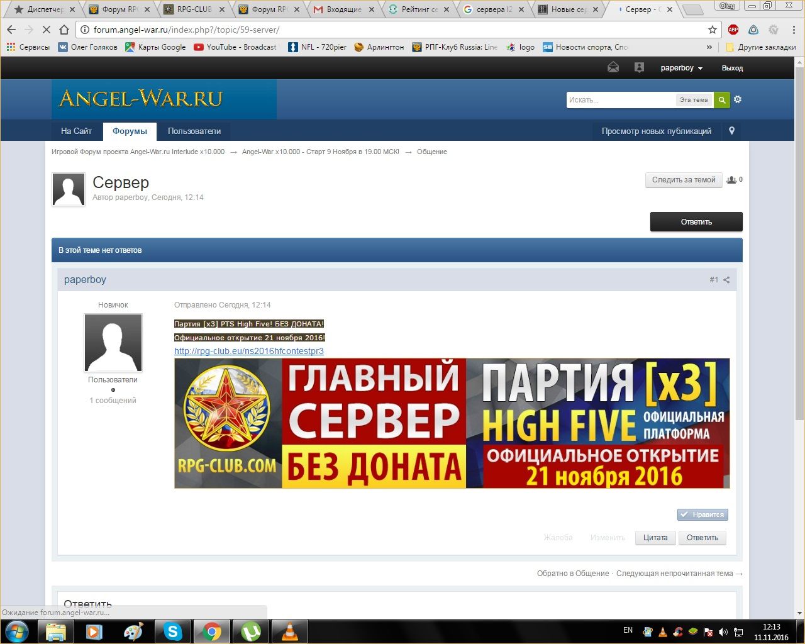Image resolution: width=805 pixels, height=644 pixels.
Task: Open the forum messenger inbox icon
Action: click(613, 68)
